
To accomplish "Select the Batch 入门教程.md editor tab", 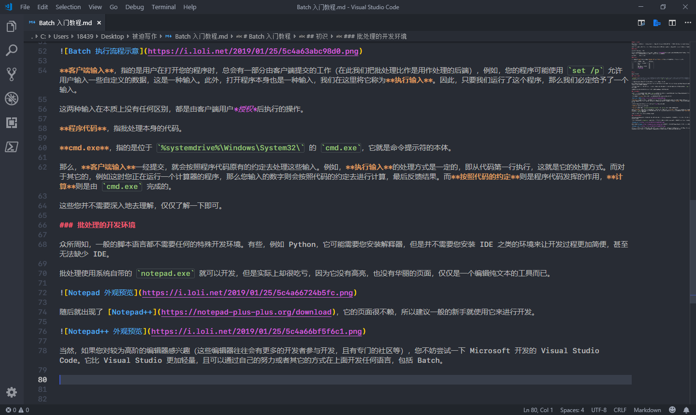I will coord(65,23).
